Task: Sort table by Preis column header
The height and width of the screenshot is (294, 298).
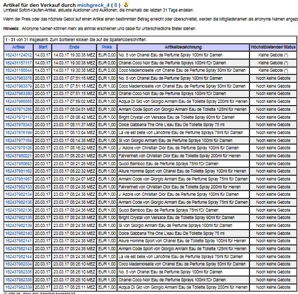Action: pos(107,47)
